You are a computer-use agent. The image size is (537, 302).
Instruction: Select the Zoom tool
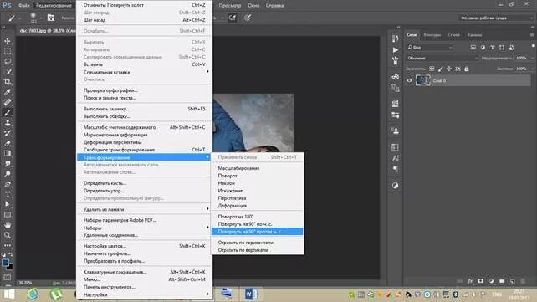(x=8, y=235)
